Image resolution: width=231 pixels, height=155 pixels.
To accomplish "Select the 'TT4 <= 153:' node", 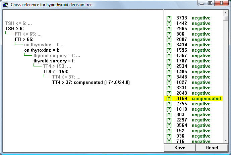I will (x=56, y=72).
